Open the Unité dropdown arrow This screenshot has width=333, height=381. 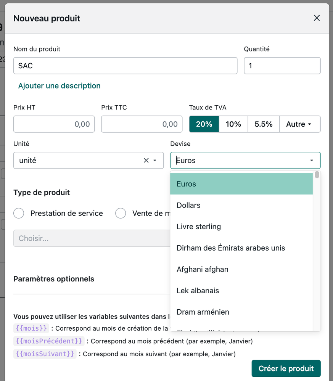point(155,161)
